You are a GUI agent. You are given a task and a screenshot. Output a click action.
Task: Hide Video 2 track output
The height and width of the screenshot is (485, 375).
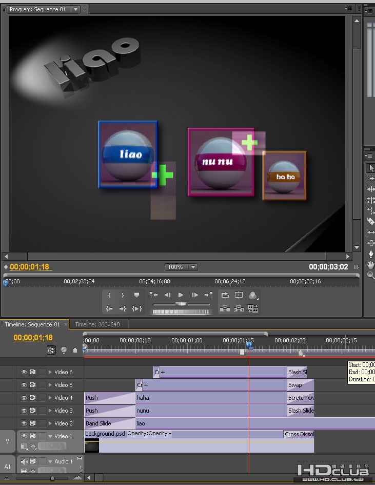(x=24, y=423)
